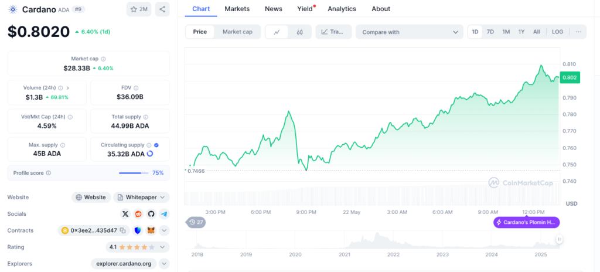The height and width of the screenshot is (272, 600).
Task: Open the Markets tab
Action: point(237,8)
